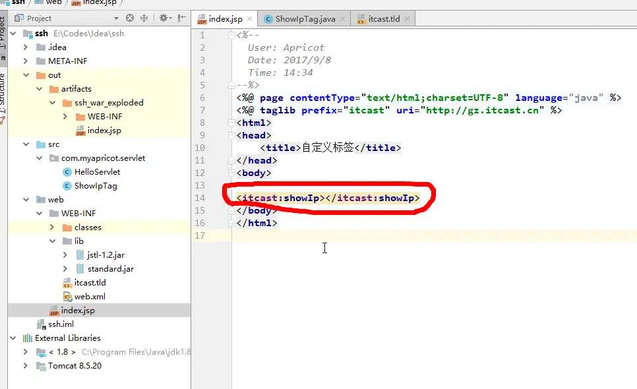637x389 pixels.
Task: Select the .idea folder
Action: (57, 47)
